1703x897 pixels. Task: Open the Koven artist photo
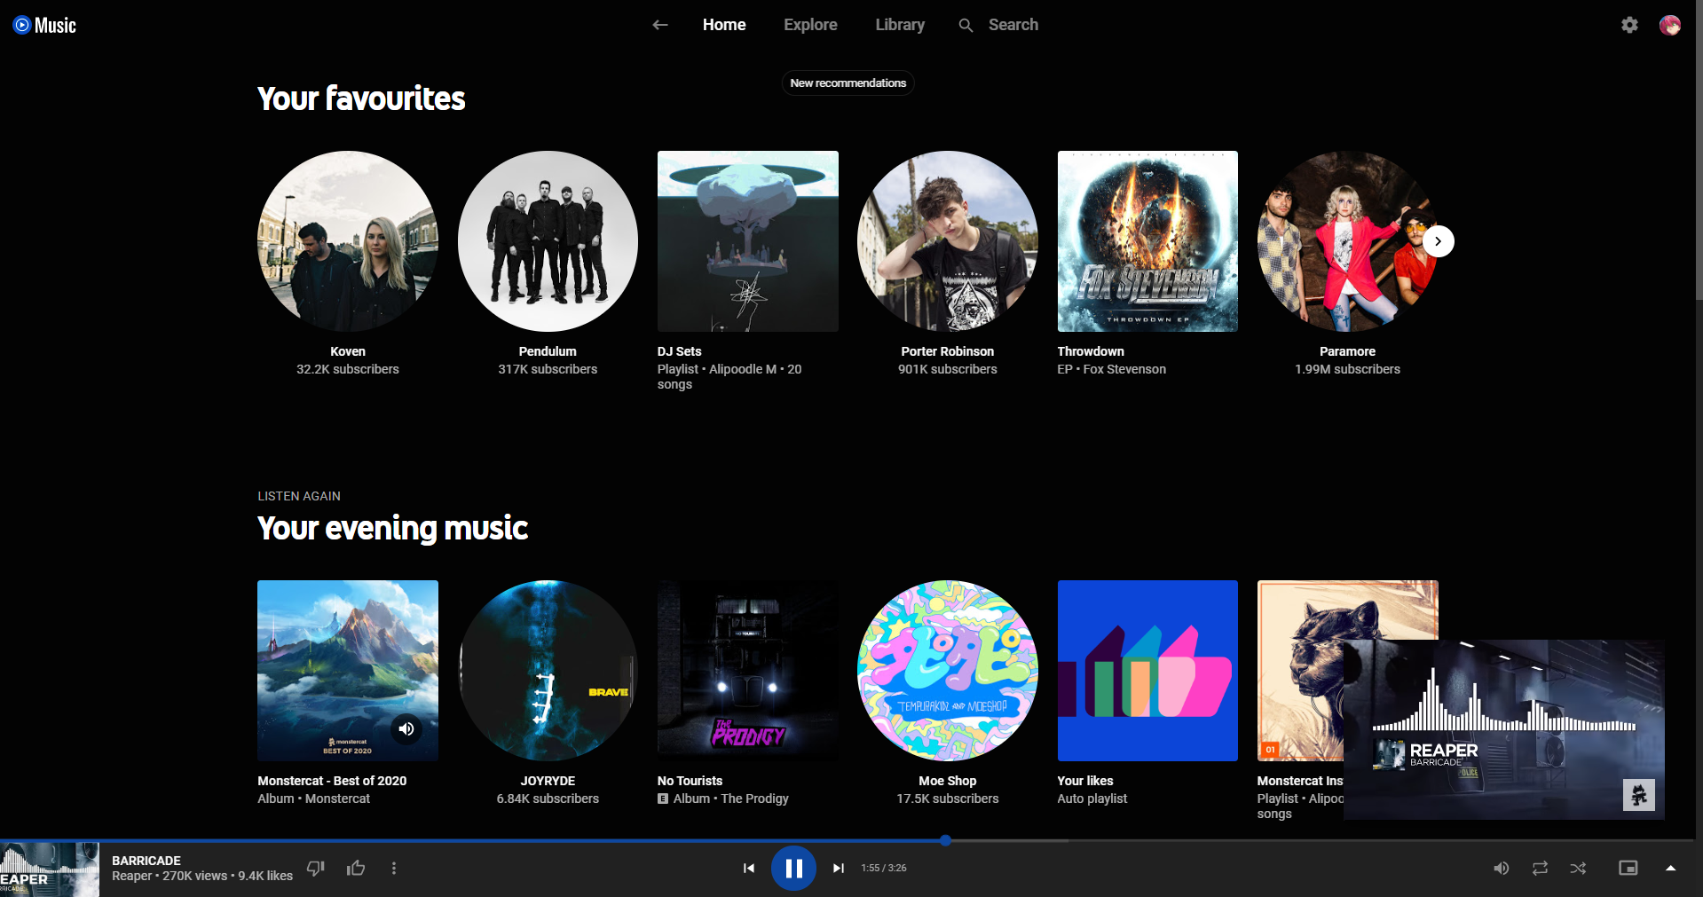(x=348, y=241)
